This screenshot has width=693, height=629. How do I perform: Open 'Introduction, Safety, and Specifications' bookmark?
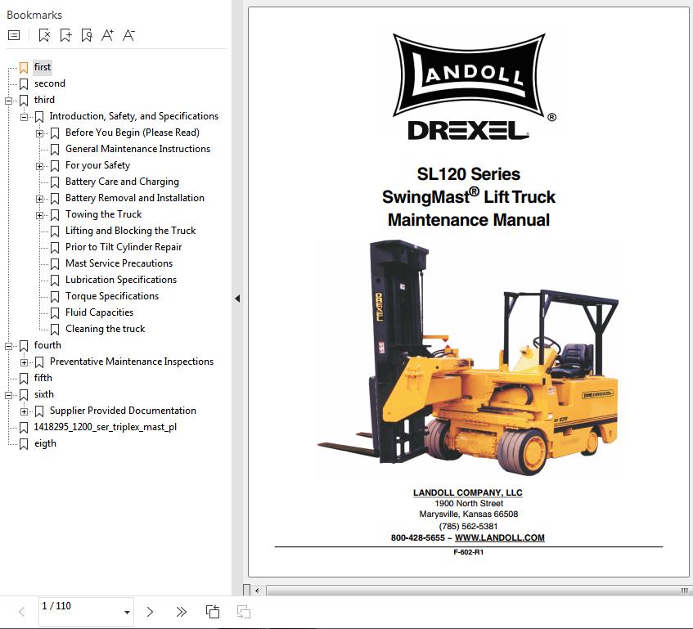(134, 116)
